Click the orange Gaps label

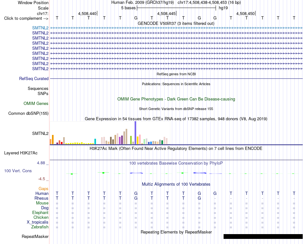43,189
